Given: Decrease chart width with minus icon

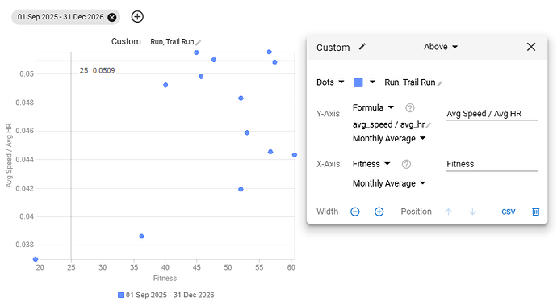Looking at the screenshot, I should tap(355, 212).
